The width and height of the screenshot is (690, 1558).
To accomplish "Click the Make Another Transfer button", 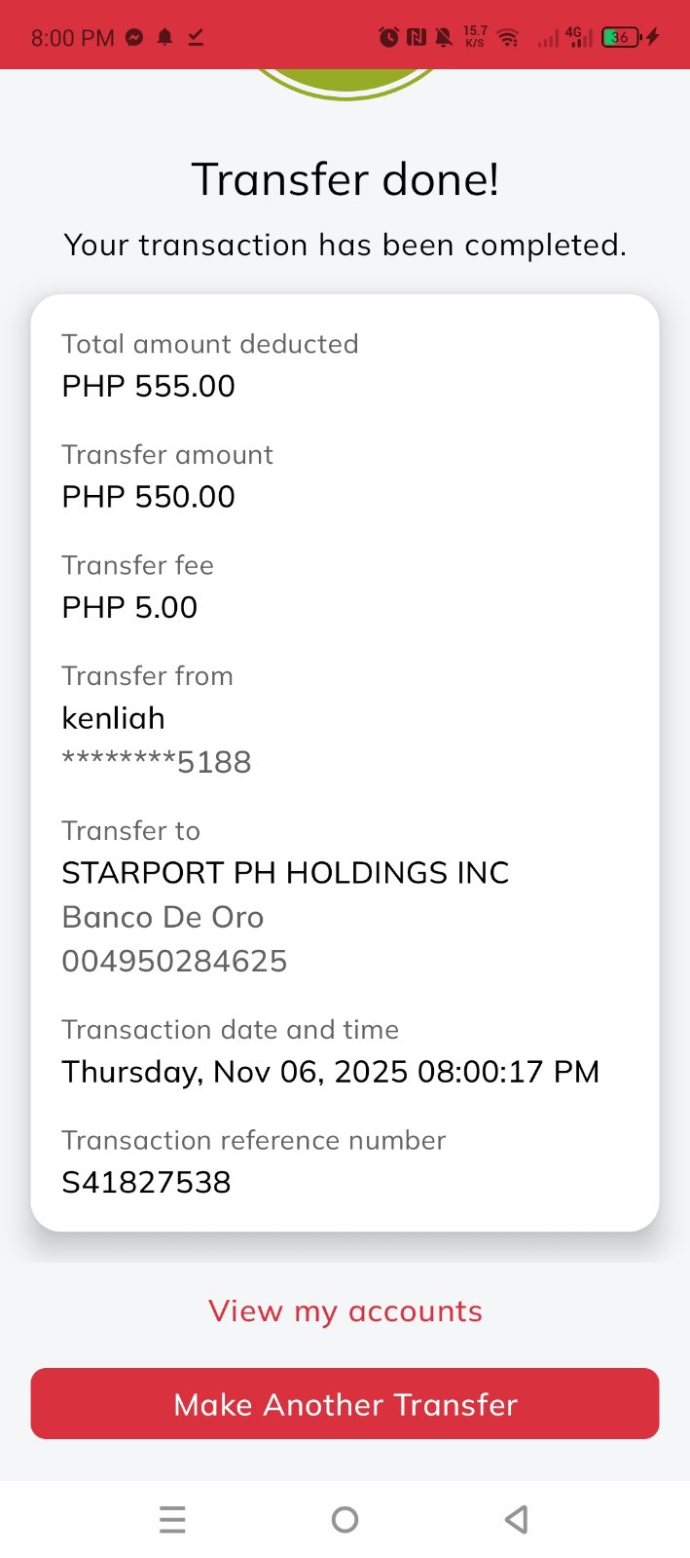I will coord(345,1403).
